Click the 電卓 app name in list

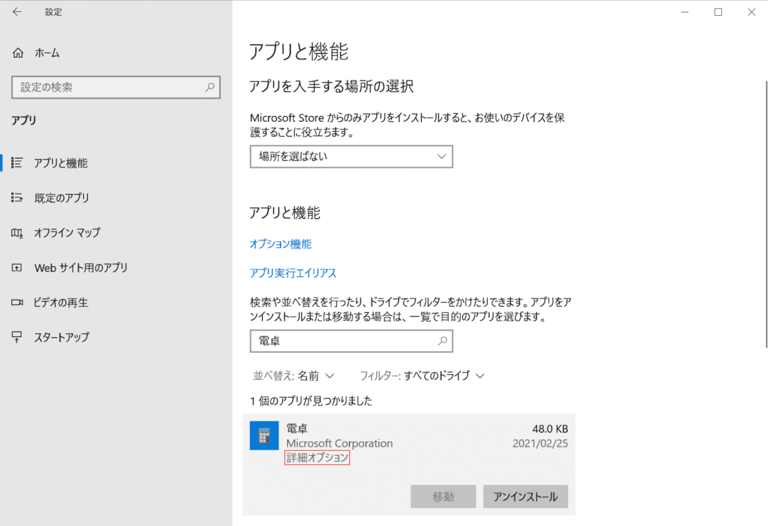pos(297,429)
